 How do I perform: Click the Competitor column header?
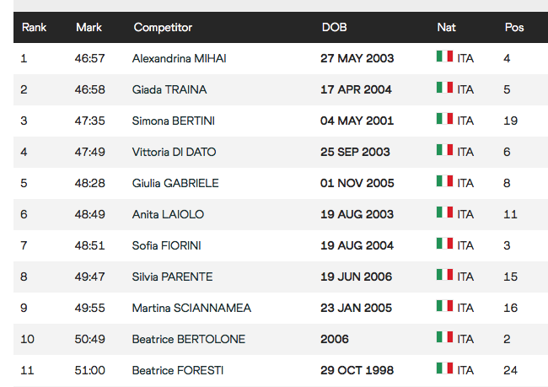point(163,27)
